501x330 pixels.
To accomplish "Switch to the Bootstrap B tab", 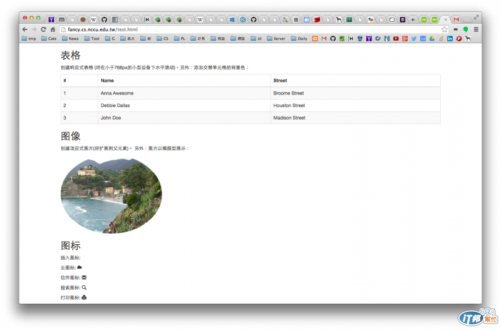I will click(403, 19).
